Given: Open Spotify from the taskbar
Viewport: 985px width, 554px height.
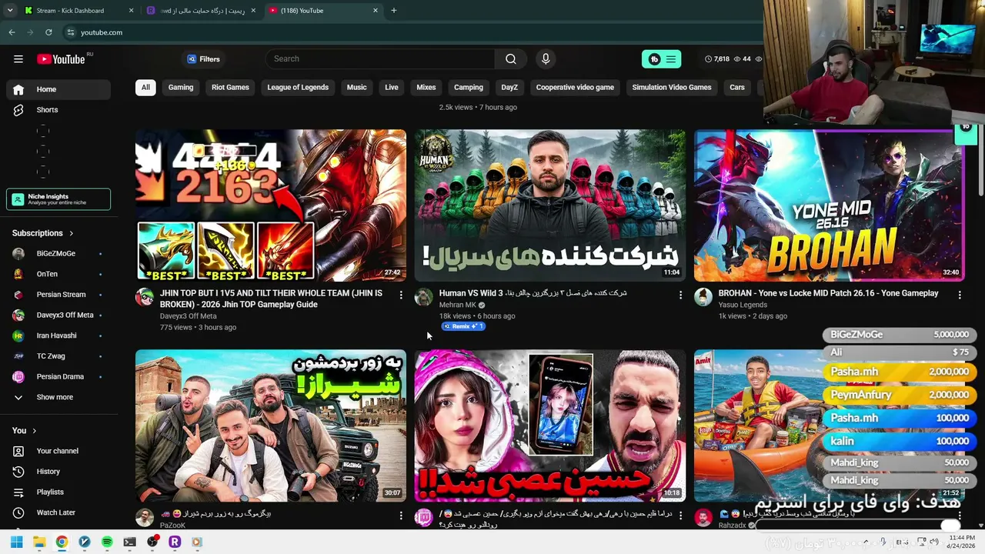Looking at the screenshot, I should click(107, 542).
